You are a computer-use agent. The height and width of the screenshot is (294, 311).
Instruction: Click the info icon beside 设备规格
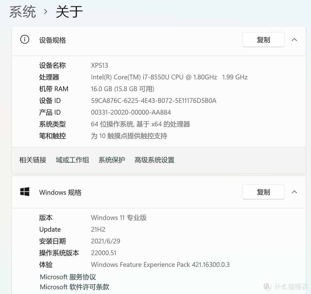point(24,39)
